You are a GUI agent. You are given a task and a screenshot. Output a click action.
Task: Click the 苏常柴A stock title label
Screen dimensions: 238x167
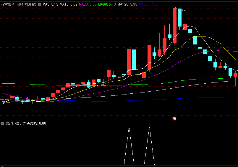pos(7,5)
